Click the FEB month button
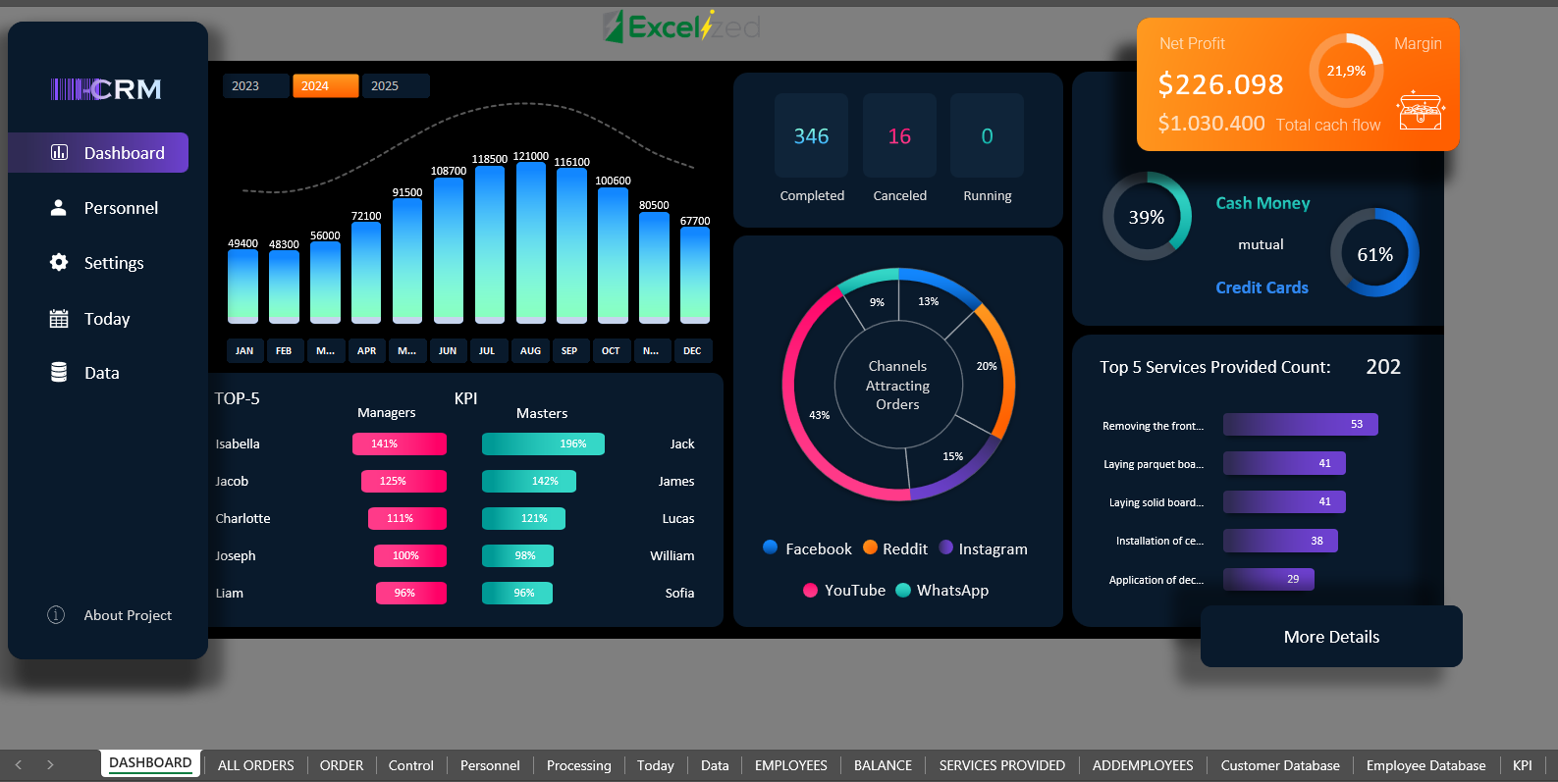The height and width of the screenshot is (782, 1558). tap(284, 350)
